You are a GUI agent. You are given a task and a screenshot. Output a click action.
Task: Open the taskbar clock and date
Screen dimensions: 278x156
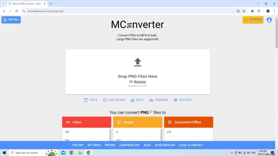pyautogui.click(x=263, y=153)
